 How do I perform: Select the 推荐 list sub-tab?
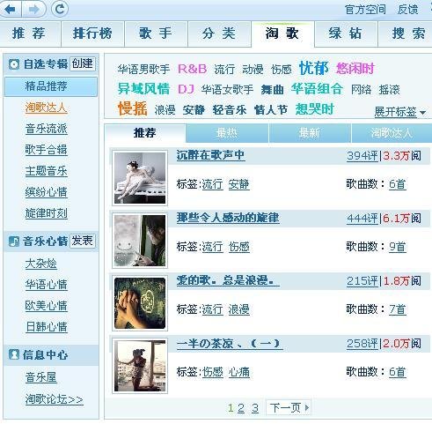tap(145, 133)
